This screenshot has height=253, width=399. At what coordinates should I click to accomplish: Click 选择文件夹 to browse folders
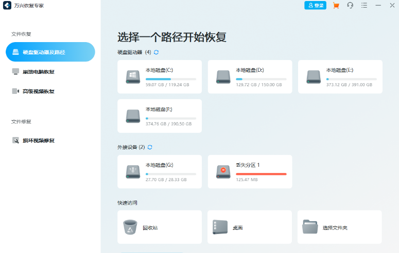pos(340,227)
